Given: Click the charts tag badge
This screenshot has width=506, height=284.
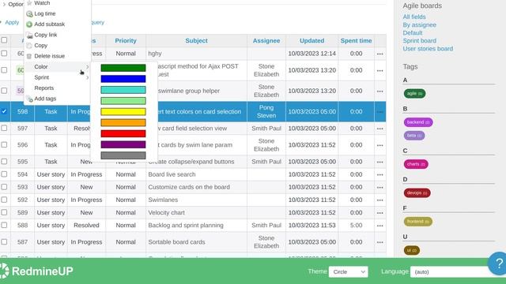Looking at the screenshot, I should coord(416,164).
